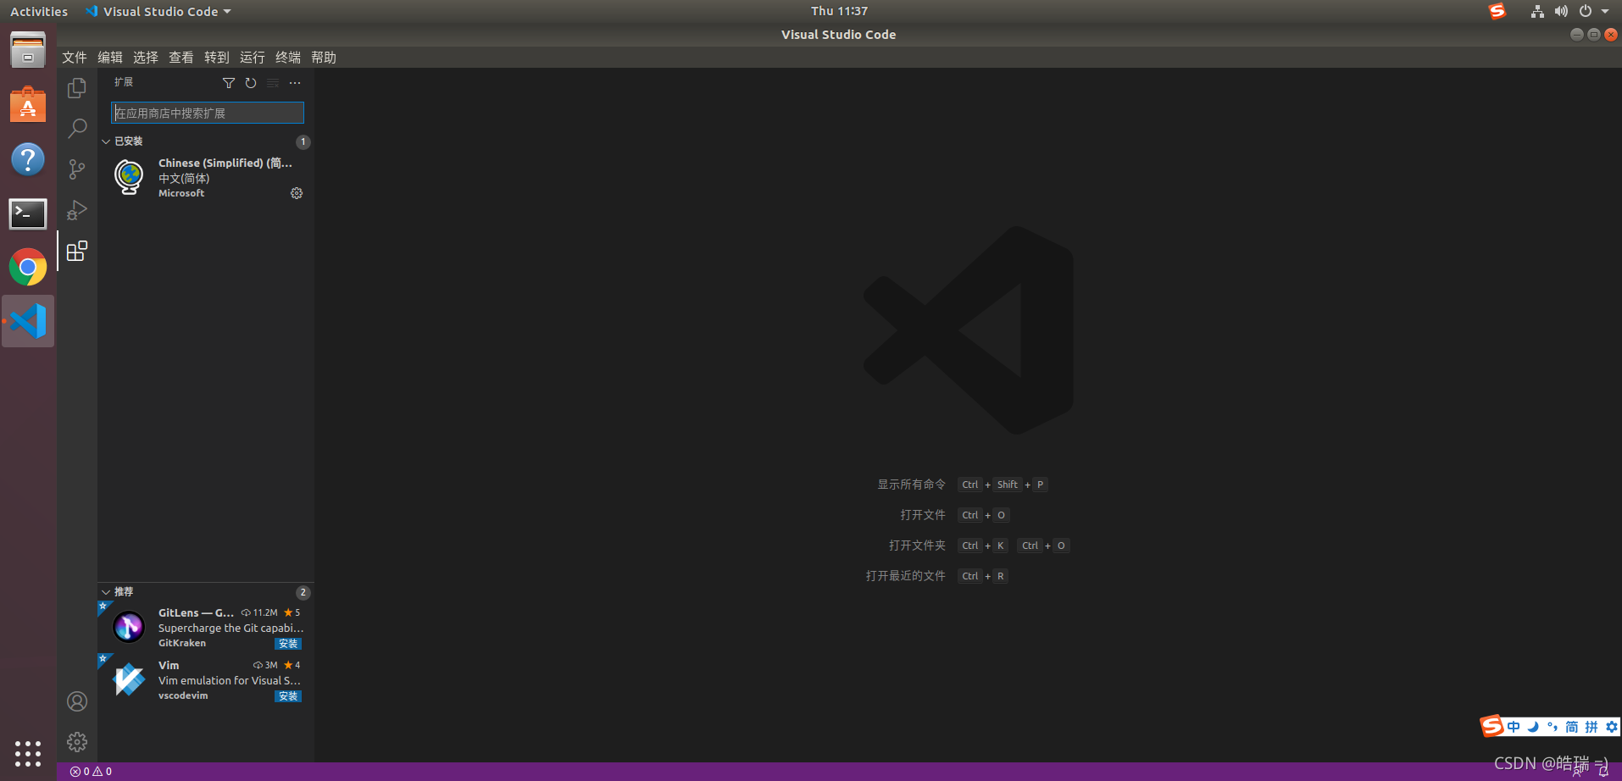1622x781 pixels.
Task: Open the extensions panel more actions menu
Action: pos(295,83)
